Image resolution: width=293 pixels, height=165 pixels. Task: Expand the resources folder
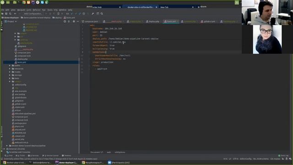10,69
